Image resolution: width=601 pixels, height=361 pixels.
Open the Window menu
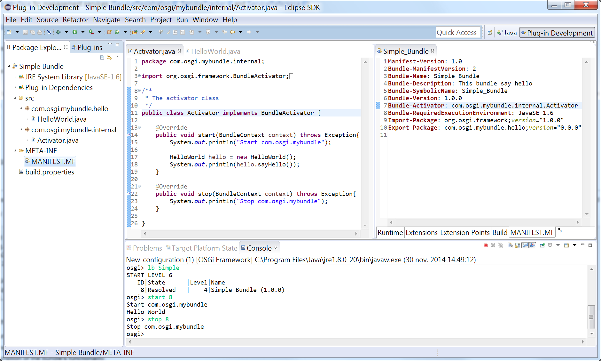pyautogui.click(x=205, y=20)
